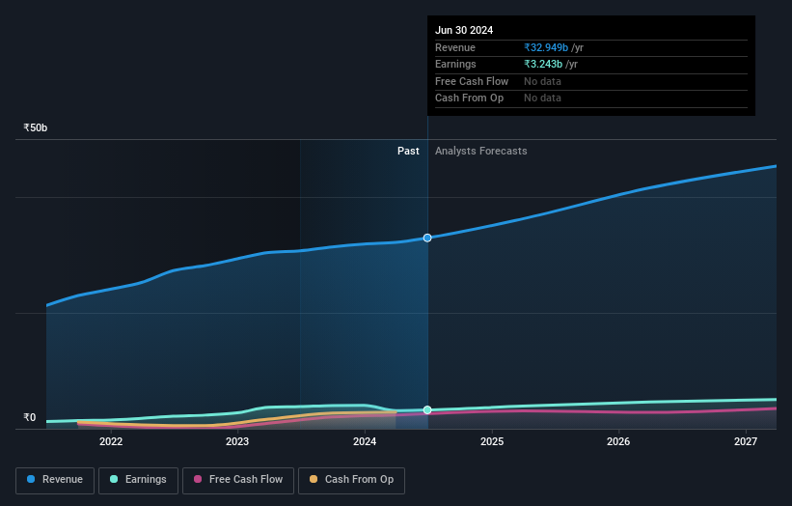The width and height of the screenshot is (792, 506).
Task: Click the teal Earnings data point marker
Action: (x=427, y=410)
